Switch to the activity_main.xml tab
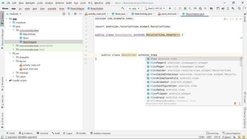This screenshot has width=247, height=139. coord(97,14)
